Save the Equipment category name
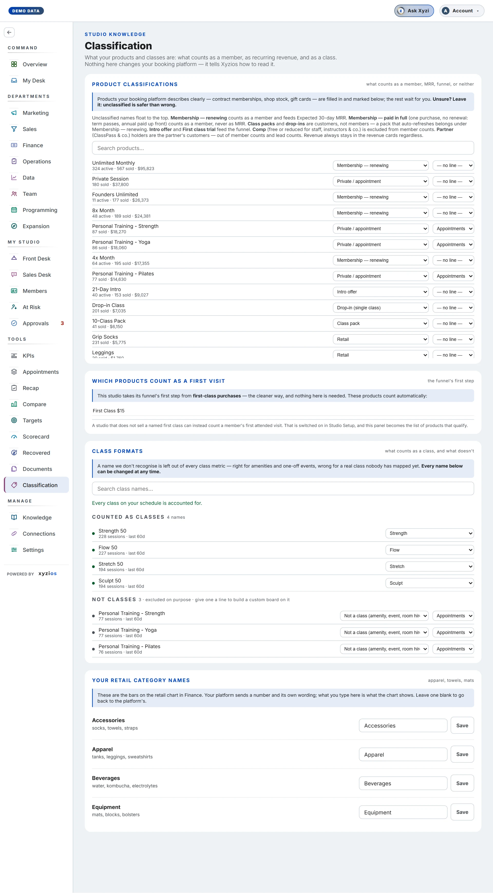The height and width of the screenshot is (893, 493). [462, 812]
